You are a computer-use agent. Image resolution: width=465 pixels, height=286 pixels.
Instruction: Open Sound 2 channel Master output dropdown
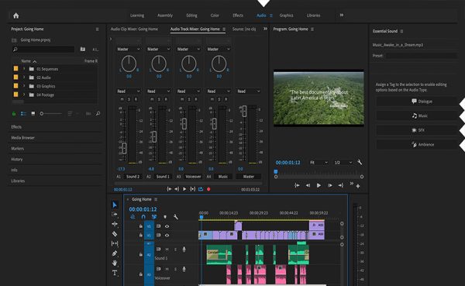129,49
